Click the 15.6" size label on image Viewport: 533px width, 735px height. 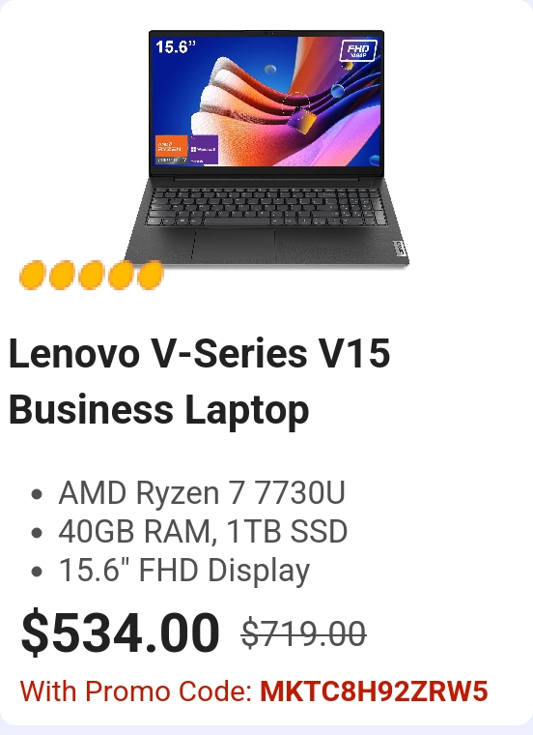coord(176,46)
